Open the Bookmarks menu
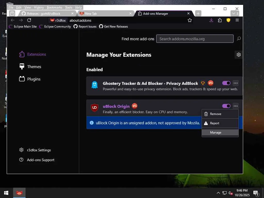Image resolution: width=264 pixels, height=198 pixels. [x=54, y=7]
